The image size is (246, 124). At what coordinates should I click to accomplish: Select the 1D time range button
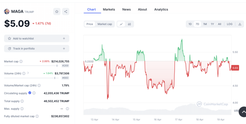click(x=190, y=24)
